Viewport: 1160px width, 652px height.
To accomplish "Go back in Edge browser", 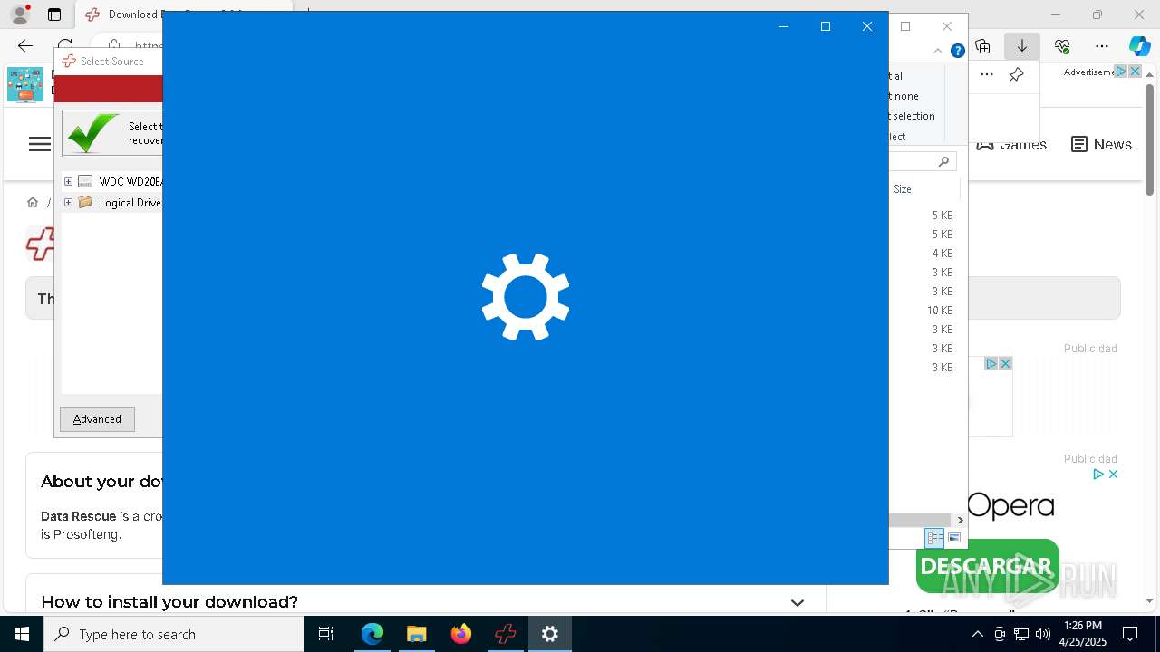I will pos(25,46).
